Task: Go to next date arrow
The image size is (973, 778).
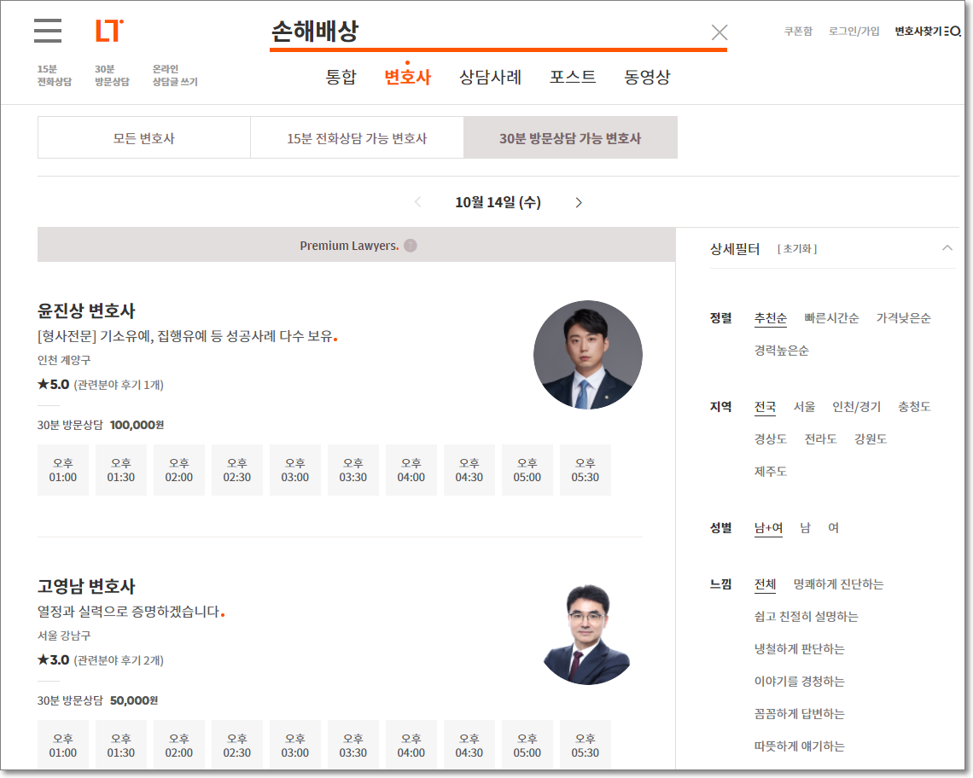Action: pos(579,202)
